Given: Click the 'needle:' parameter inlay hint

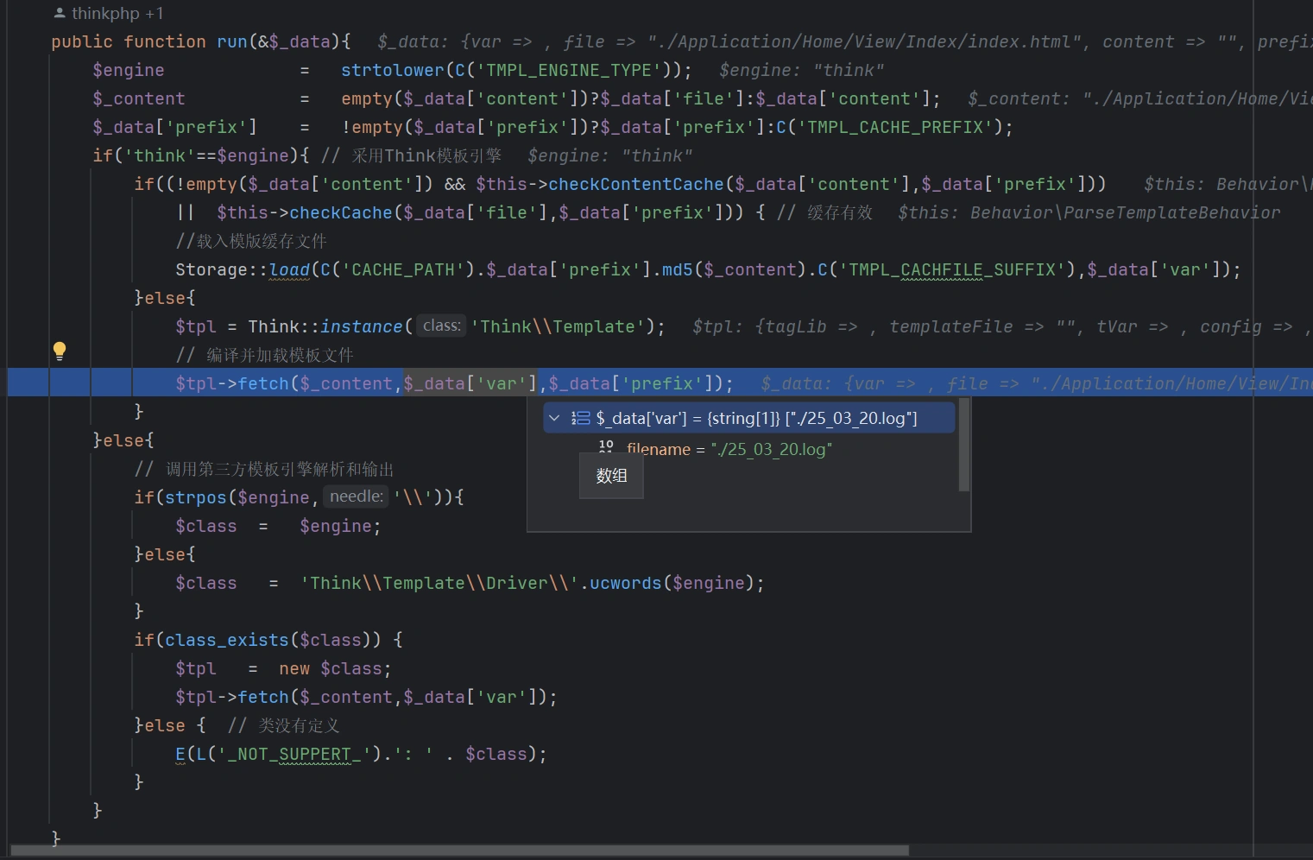Looking at the screenshot, I should [356, 496].
